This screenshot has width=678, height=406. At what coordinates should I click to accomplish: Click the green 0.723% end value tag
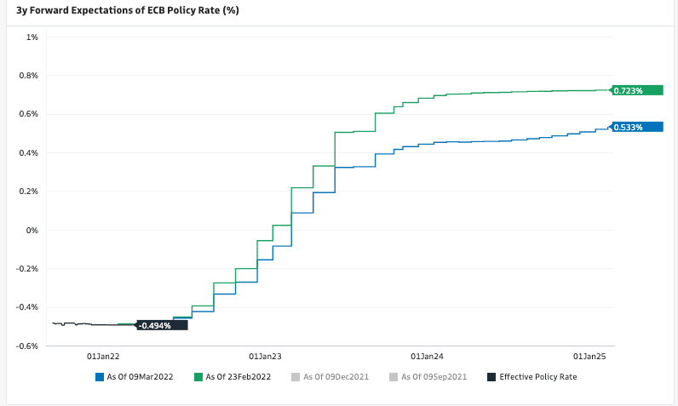637,90
